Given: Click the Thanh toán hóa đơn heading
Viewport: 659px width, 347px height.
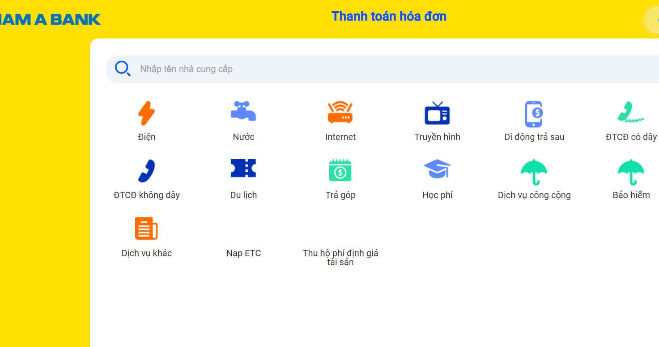Looking at the screenshot, I should pyautogui.click(x=388, y=16).
